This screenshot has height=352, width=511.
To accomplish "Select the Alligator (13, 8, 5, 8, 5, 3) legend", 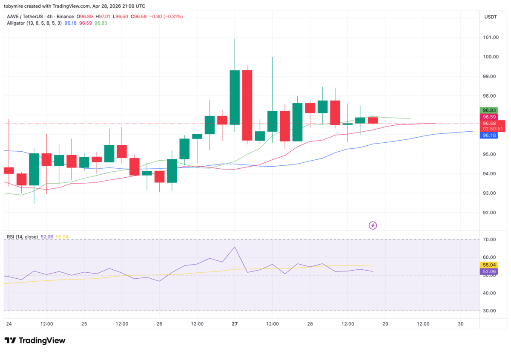I will (x=34, y=23).
